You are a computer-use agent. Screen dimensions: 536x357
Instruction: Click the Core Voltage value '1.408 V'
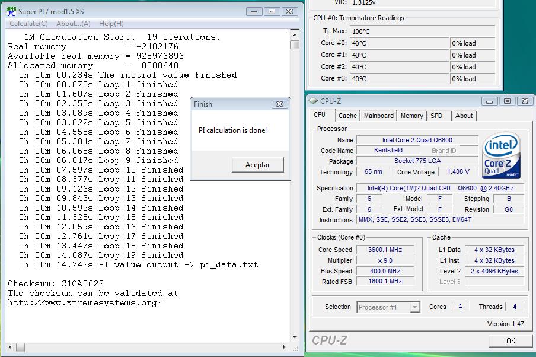[x=458, y=171]
